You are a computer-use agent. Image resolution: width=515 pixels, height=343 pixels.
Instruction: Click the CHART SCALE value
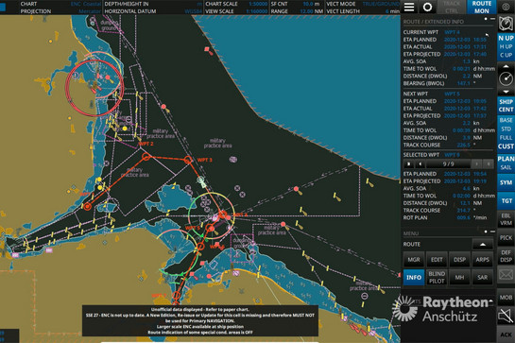click(x=258, y=4)
